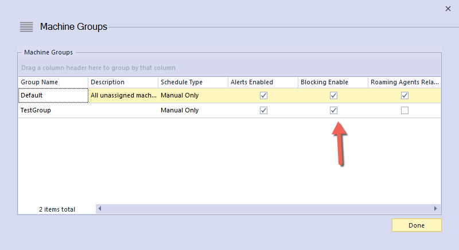Click the Machine Groups list icon
459x250 pixels.
pos(26,26)
